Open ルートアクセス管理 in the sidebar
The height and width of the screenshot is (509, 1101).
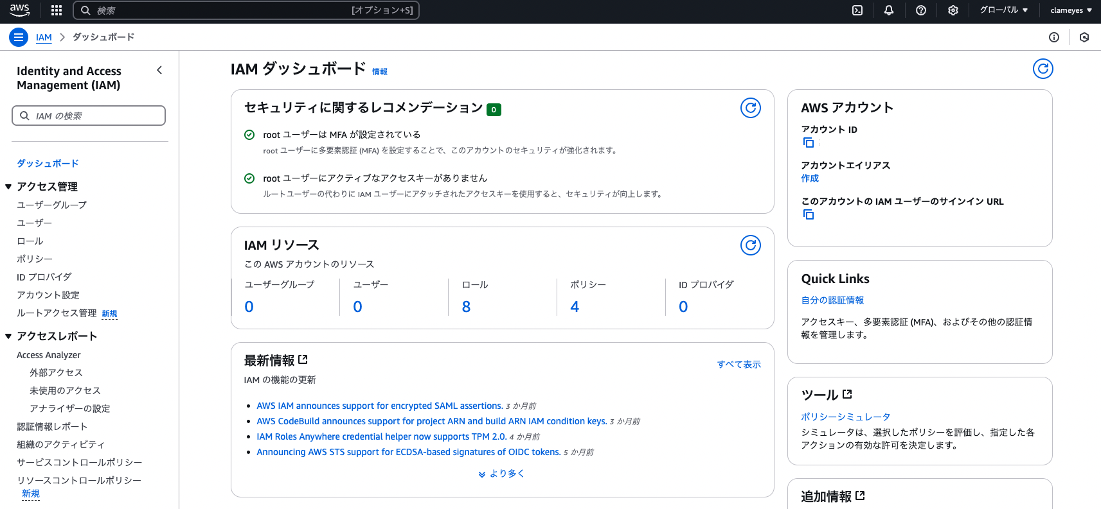(57, 313)
